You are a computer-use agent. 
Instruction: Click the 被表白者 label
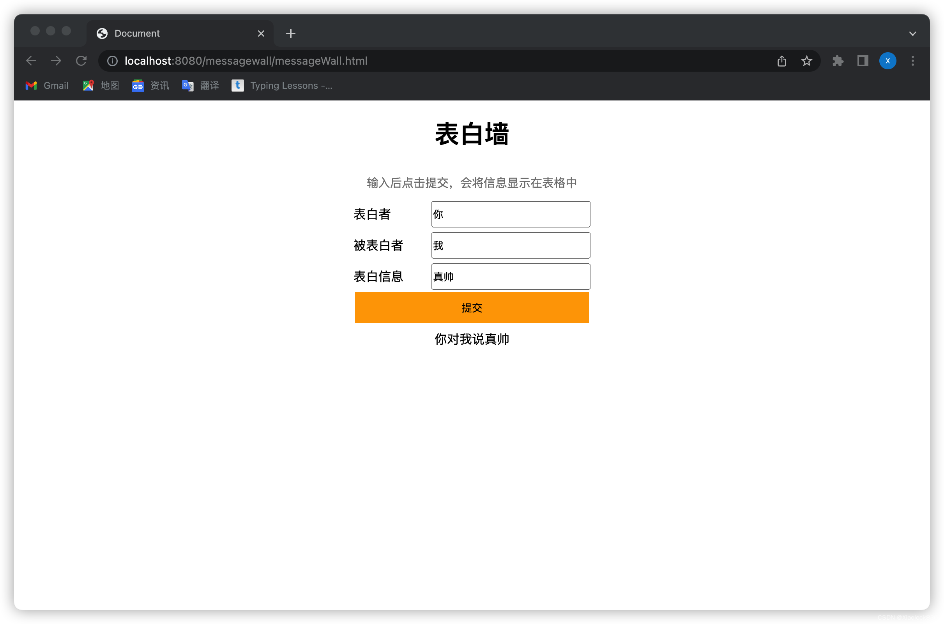[378, 245]
